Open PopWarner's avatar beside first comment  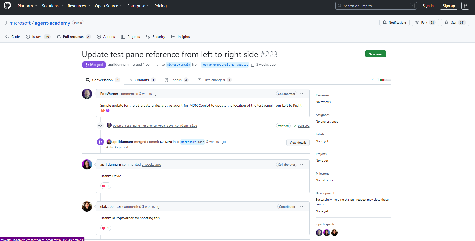click(87, 94)
